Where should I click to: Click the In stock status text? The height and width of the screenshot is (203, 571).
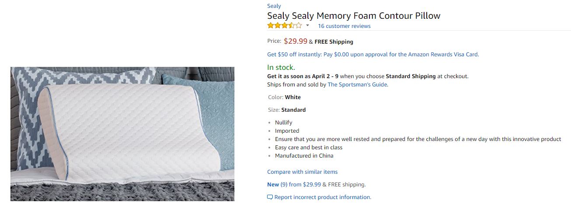(x=281, y=67)
